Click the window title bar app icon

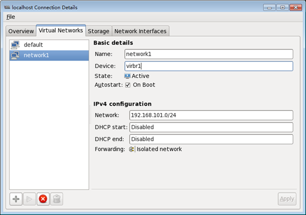click(x=7, y=7)
